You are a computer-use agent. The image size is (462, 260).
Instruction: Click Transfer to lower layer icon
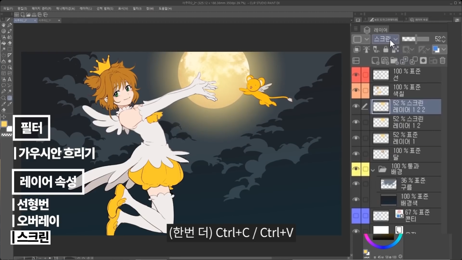(x=404, y=61)
